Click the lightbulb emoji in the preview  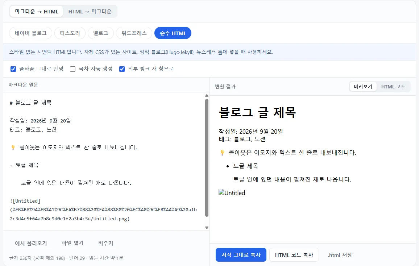[222, 153]
